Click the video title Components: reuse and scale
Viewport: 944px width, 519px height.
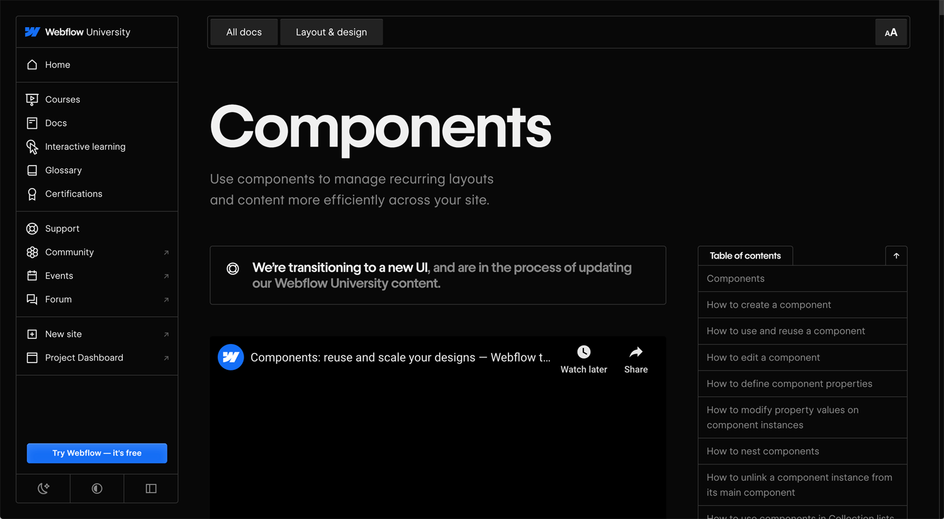[x=400, y=357]
